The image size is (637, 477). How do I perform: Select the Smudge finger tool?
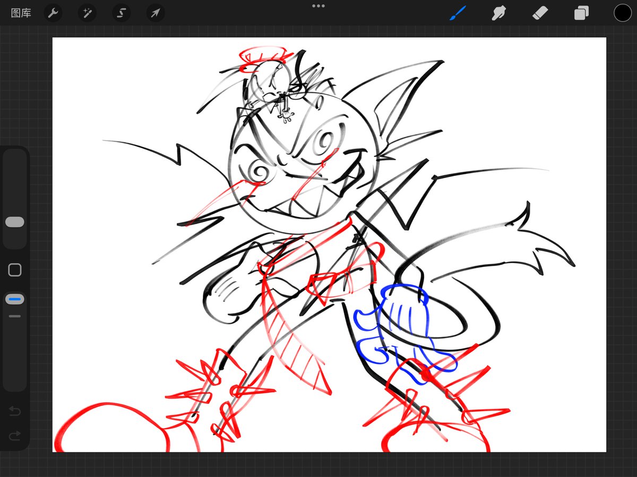point(498,13)
